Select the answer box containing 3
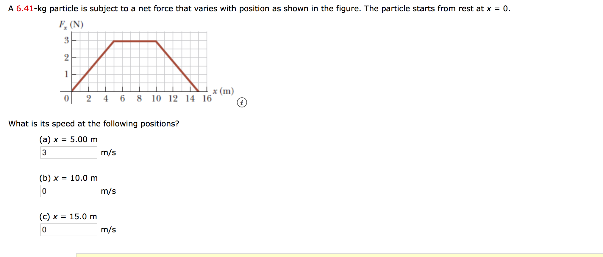This screenshot has width=603, height=257. click(x=68, y=153)
